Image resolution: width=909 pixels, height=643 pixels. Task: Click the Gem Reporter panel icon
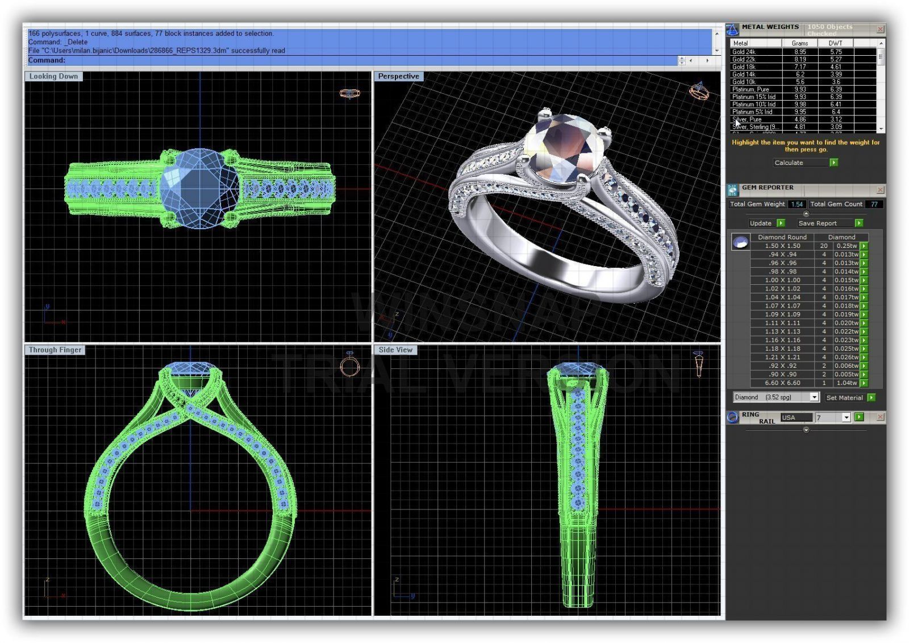(732, 189)
